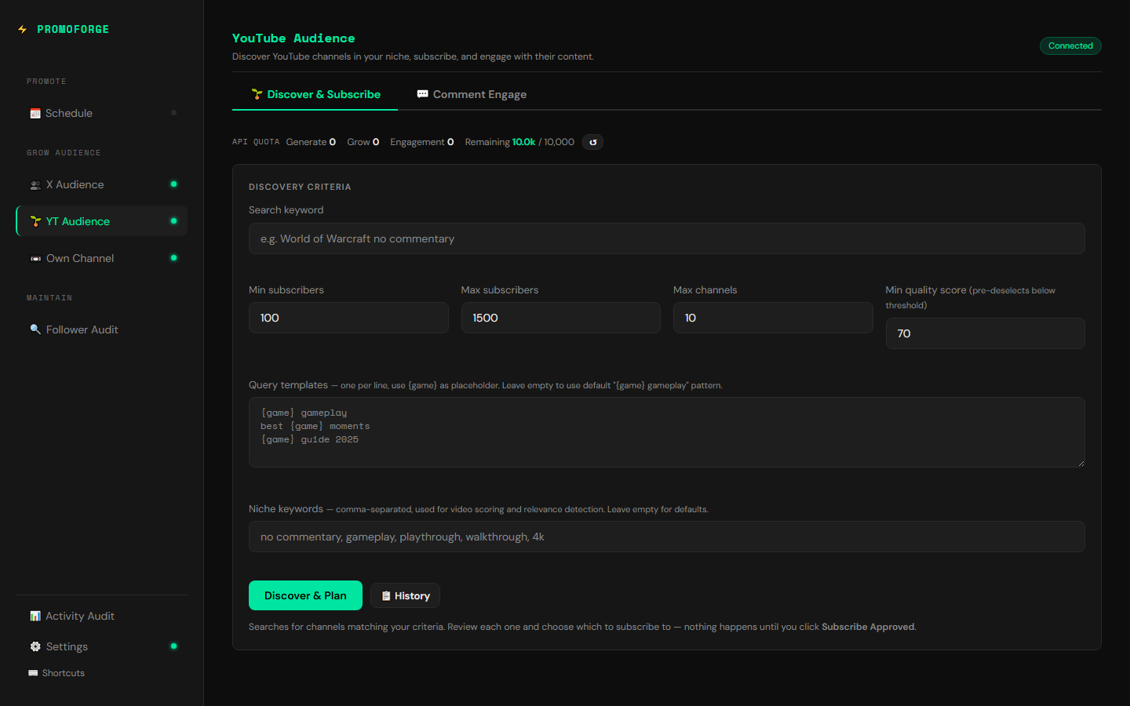Open Schedule in the sidebar
1130x706 pixels.
(x=101, y=113)
